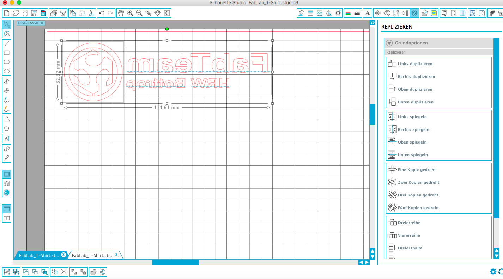Viewport: 503px width, 279px height.
Task: Click the offset icon in bottom toolbar
Action: 103,272
